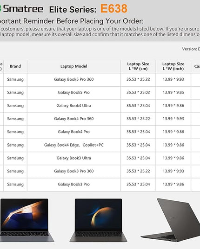200x249 pixels.
Task: Select the Galaxy Book5 Pro model cell
Action: [x=74, y=93]
